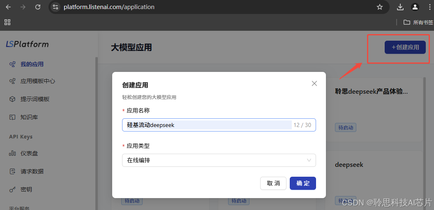
Task: Click the 取消 button
Action: 273,183
